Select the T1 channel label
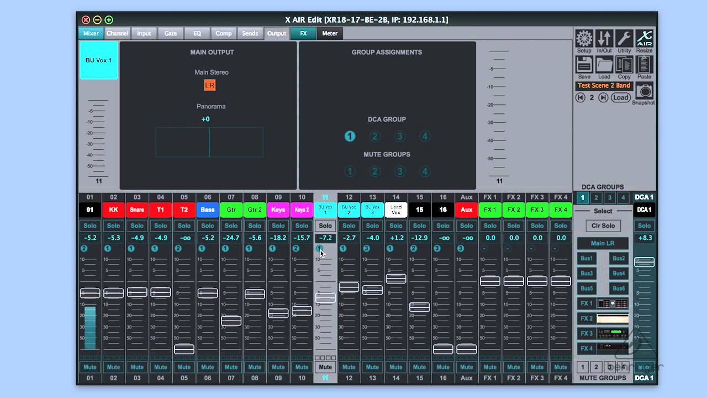This screenshot has height=398, width=707. coord(161,210)
